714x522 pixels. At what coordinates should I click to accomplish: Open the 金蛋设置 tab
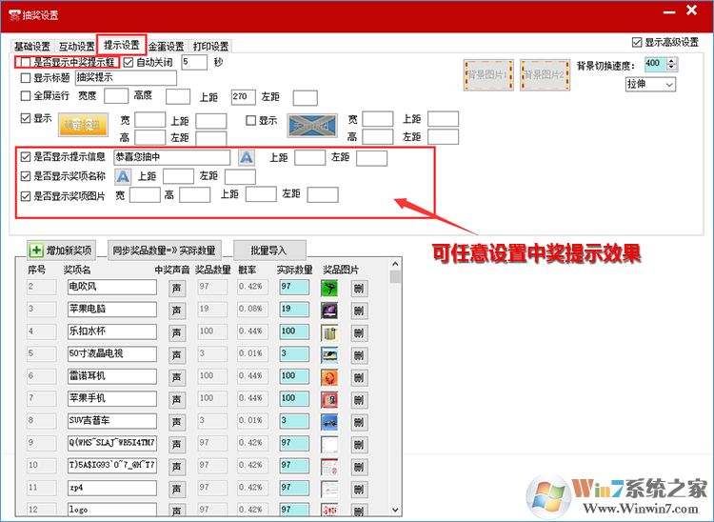166,46
